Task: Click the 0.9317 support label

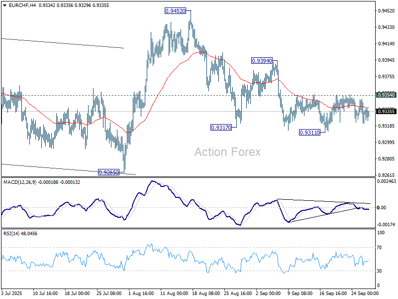Action: click(x=221, y=128)
